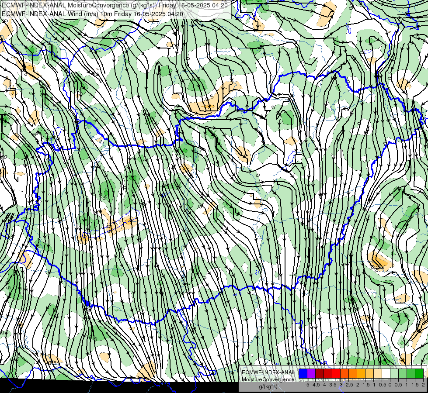Click the purple legend swatch
Image resolution: width=428 pixels, height=393 pixels.
311,373
